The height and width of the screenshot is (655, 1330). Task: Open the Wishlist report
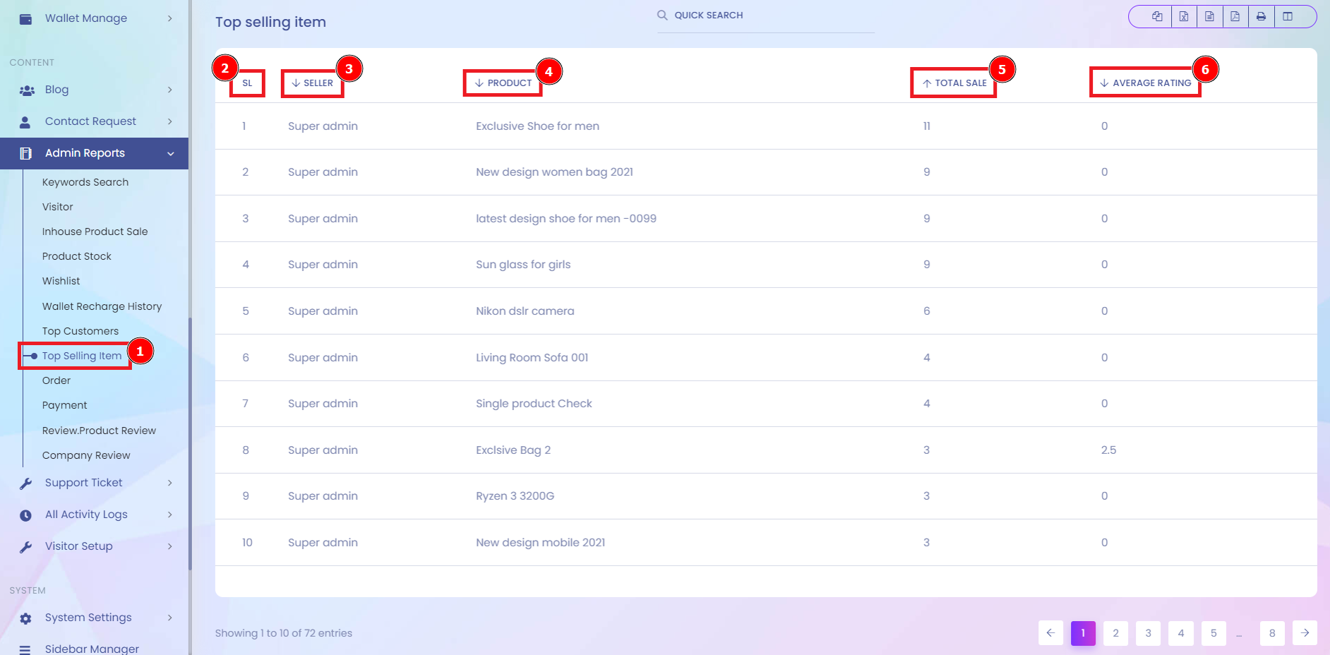[x=61, y=281]
